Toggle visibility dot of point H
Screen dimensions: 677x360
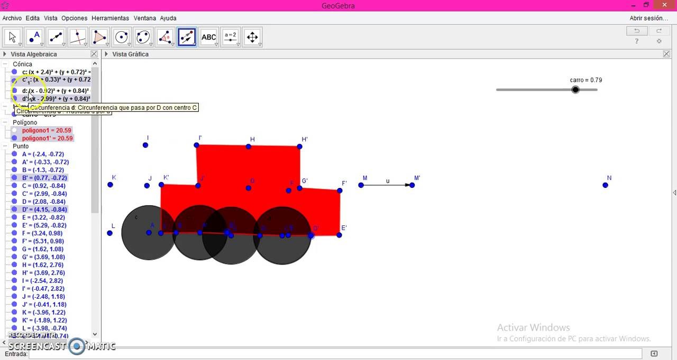tap(14, 265)
